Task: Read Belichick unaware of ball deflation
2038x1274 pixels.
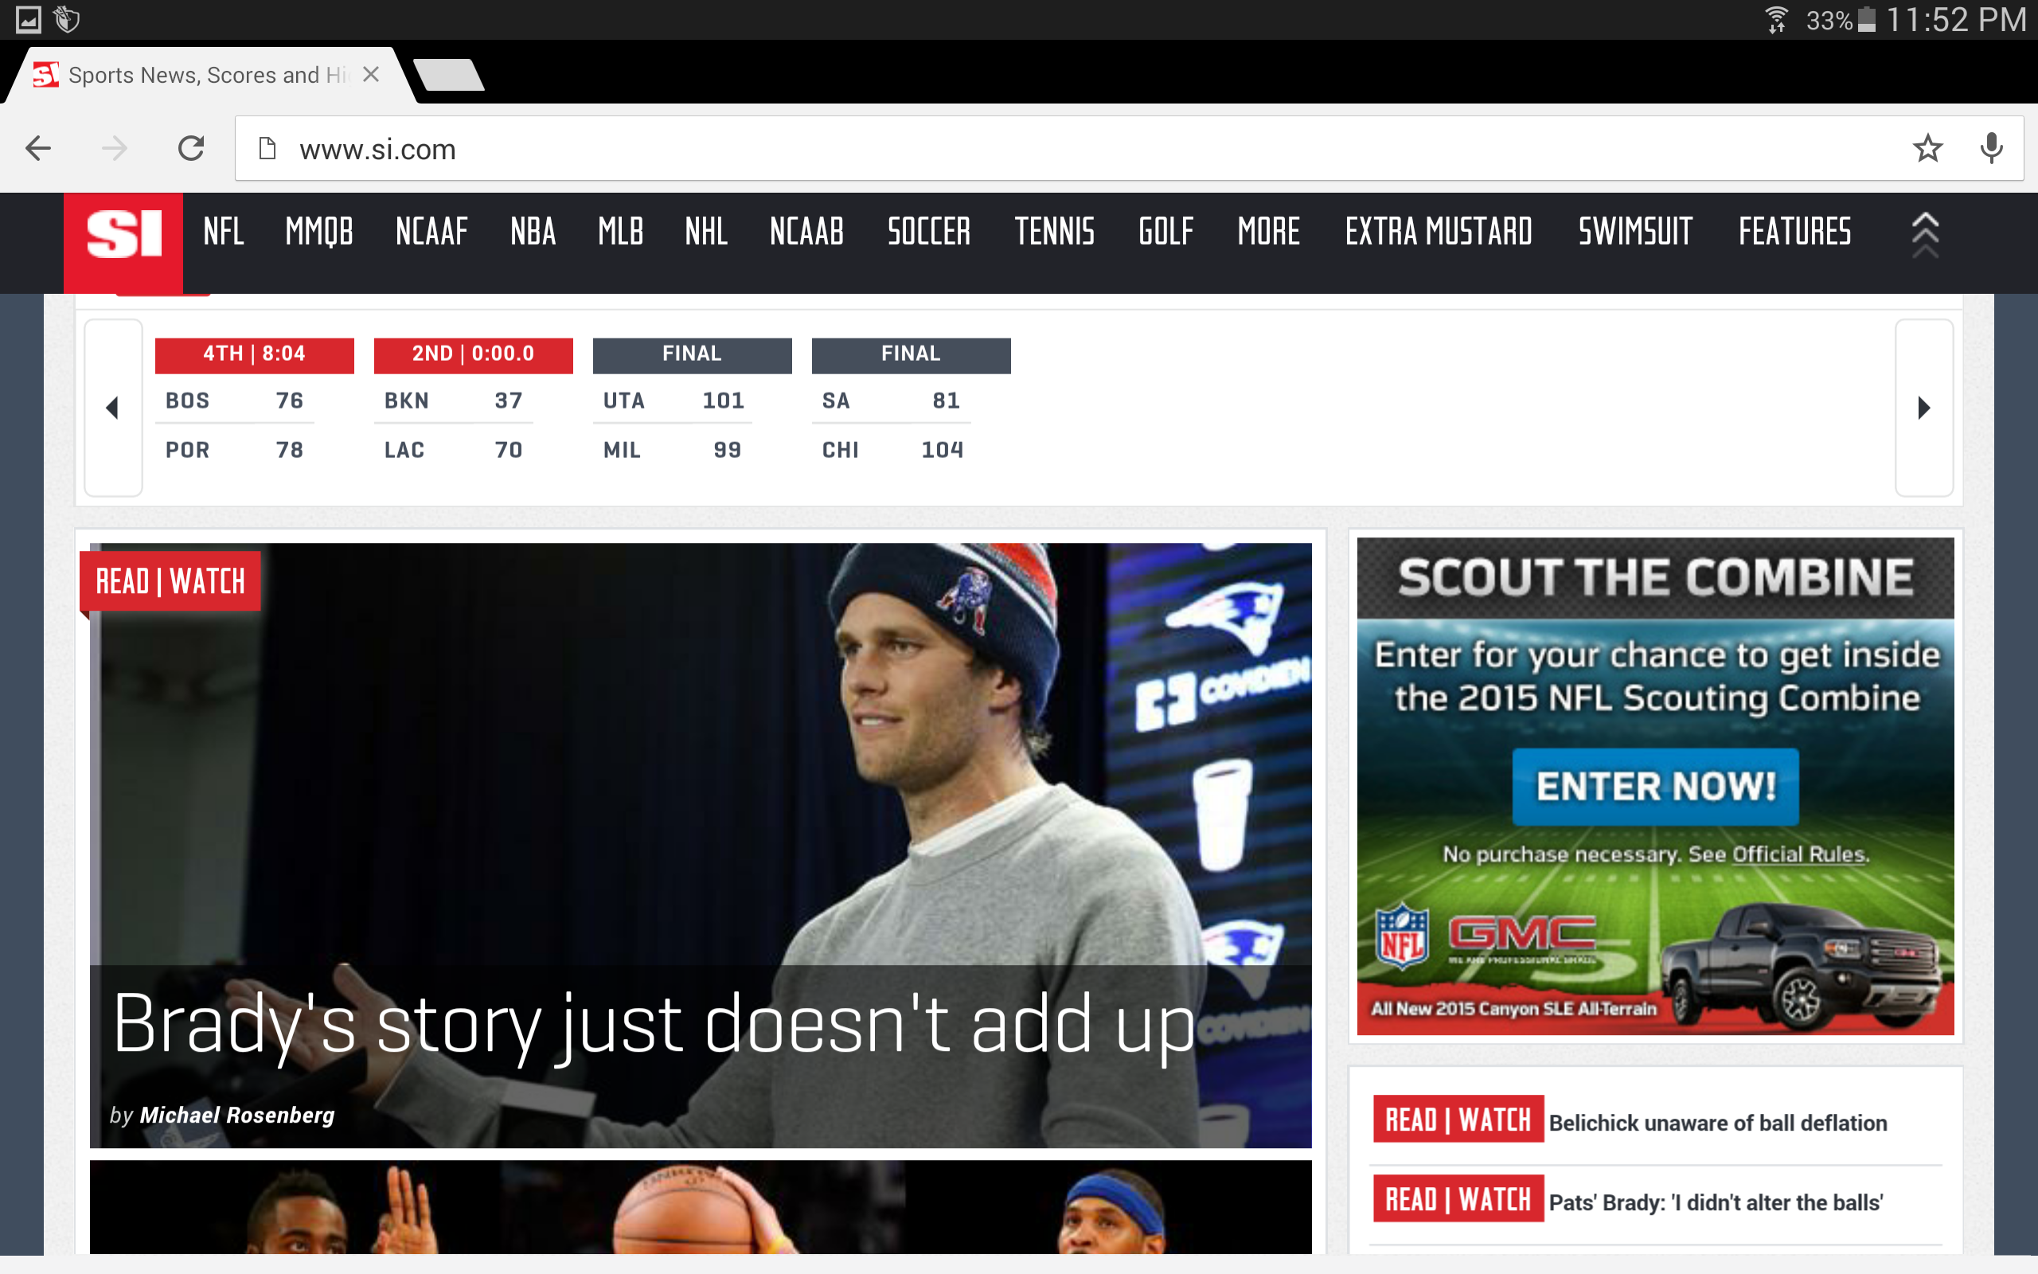Action: click(1718, 1124)
